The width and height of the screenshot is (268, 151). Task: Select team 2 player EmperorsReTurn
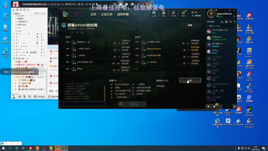[167, 49]
